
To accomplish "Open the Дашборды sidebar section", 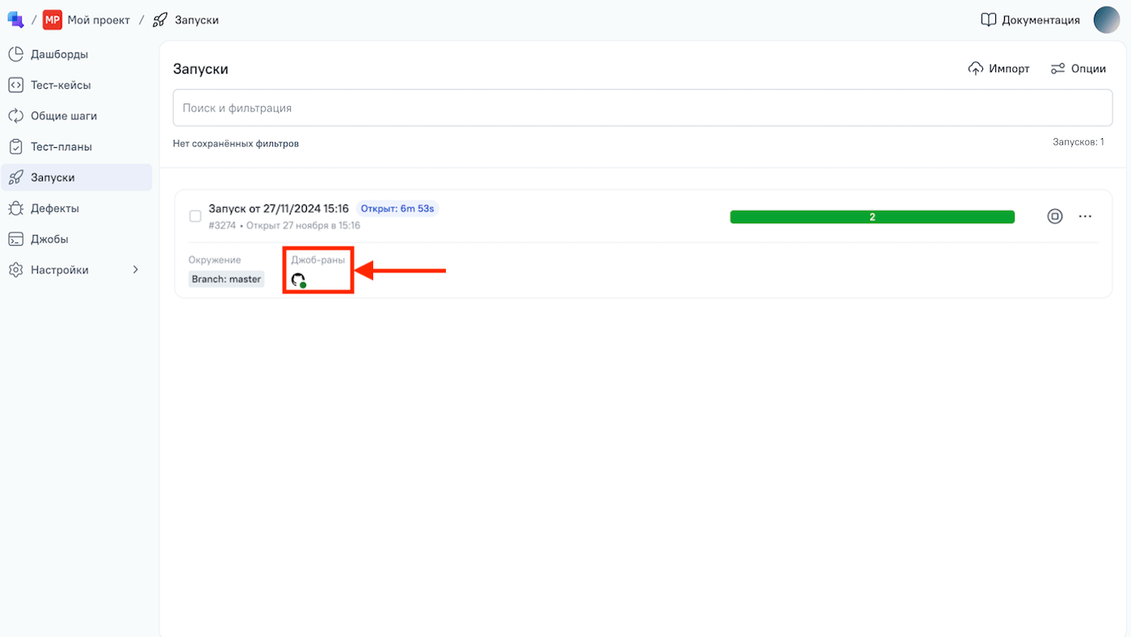I will (x=59, y=54).
